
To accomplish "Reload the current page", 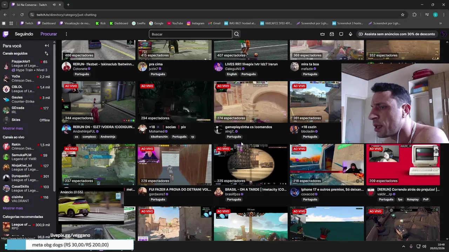I will coord(22,15).
